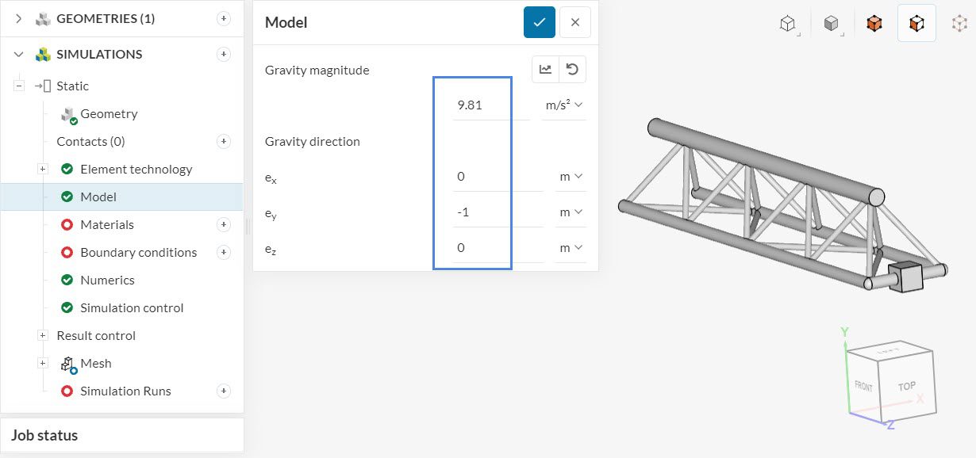The image size is (976, 458).
Task: Expand the GEOMETRIES section chevron
Action: point(19,19)
